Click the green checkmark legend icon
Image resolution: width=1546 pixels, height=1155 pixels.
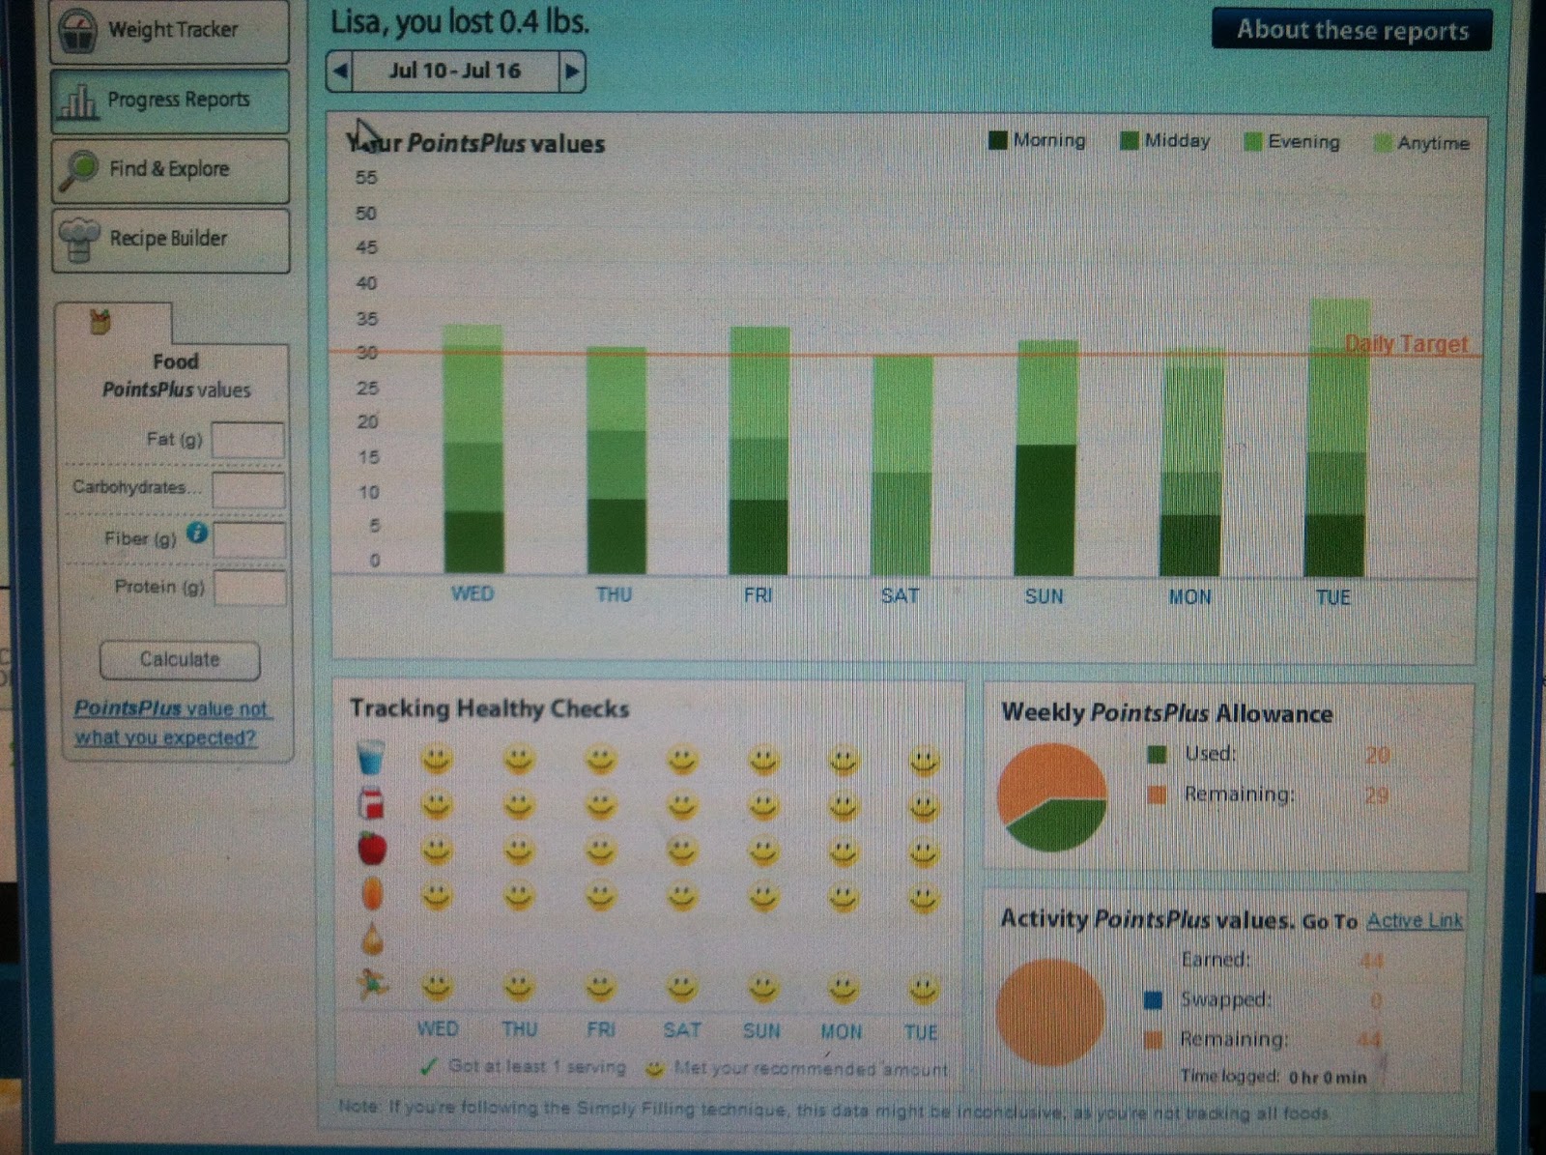[x=429, y=1067]
